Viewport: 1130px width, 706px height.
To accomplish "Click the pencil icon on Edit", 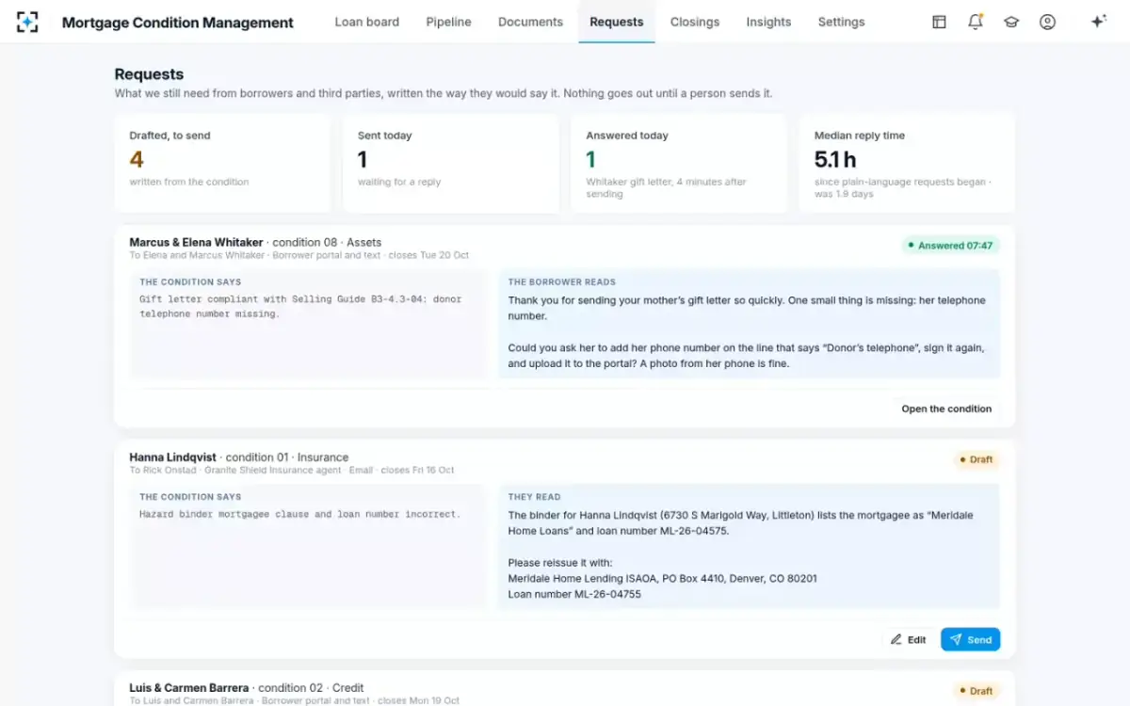I will tap(896, 640).
